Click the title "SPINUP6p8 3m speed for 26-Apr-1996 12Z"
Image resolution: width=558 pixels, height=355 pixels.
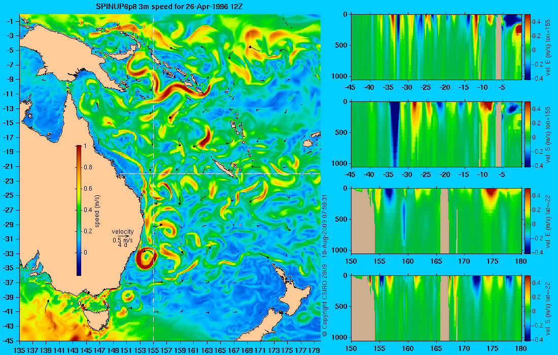point(169,7)
